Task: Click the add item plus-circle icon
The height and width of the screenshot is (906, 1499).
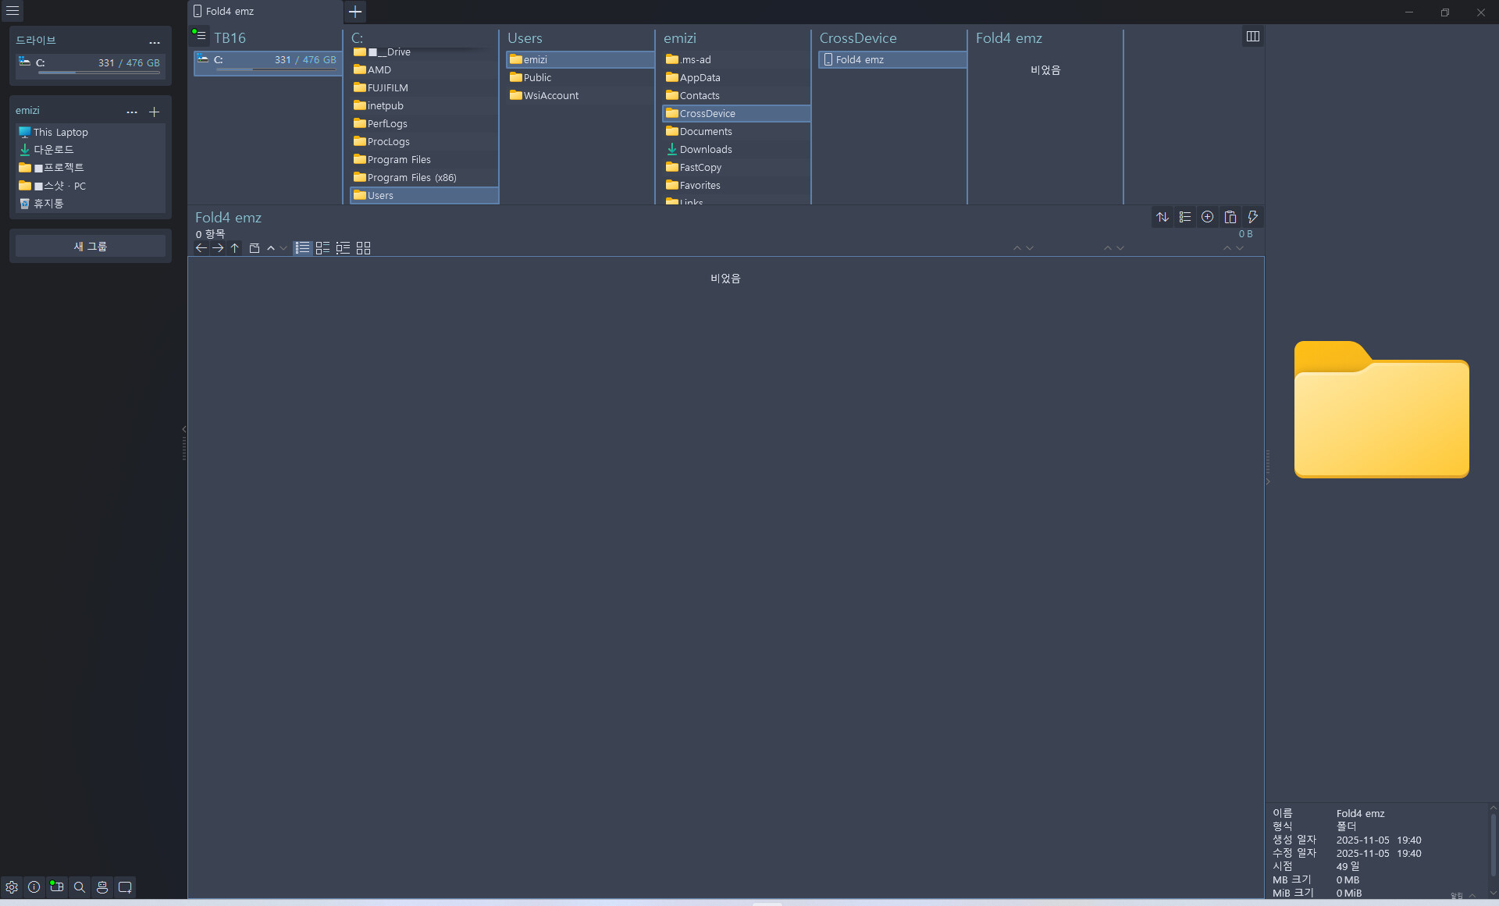Action: pos(1208,217)
